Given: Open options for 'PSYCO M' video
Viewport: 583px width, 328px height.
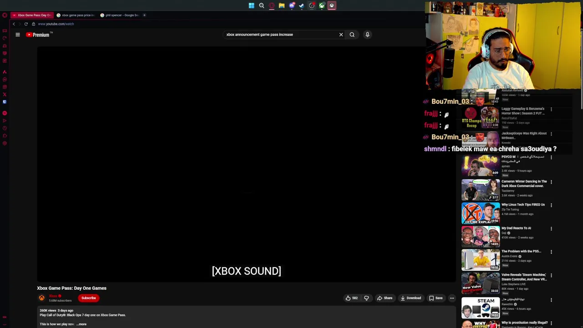Looking at the screenshot, I should [x=551, y=157].
